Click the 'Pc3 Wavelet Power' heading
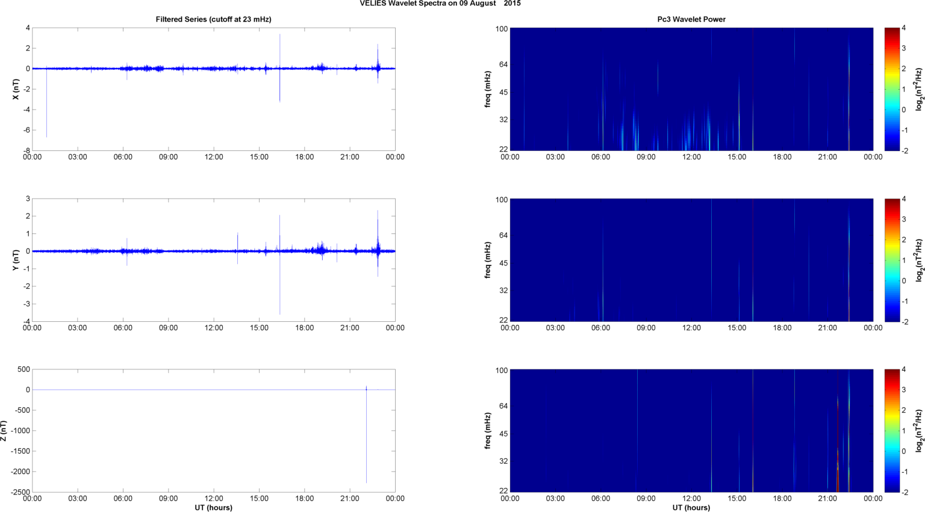 (x=691, y=19)
